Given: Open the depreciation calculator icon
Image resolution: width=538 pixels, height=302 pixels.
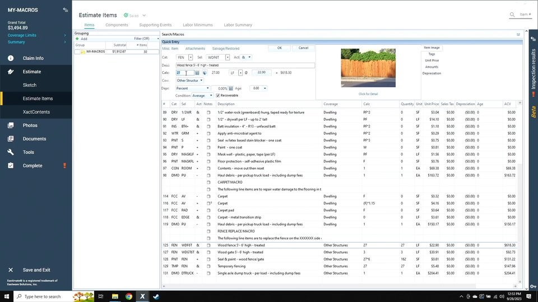Looking at the screenshot, I should 230,88.
